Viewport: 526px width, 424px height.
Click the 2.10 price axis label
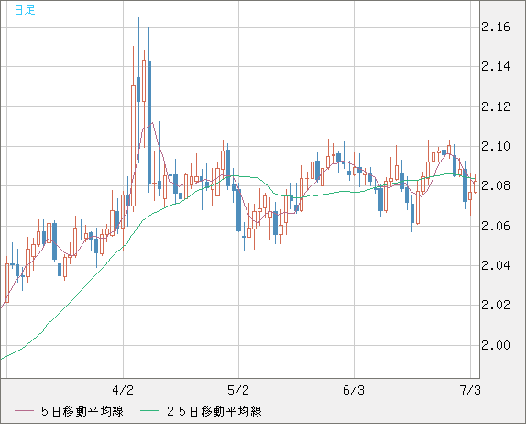[496, 146]
